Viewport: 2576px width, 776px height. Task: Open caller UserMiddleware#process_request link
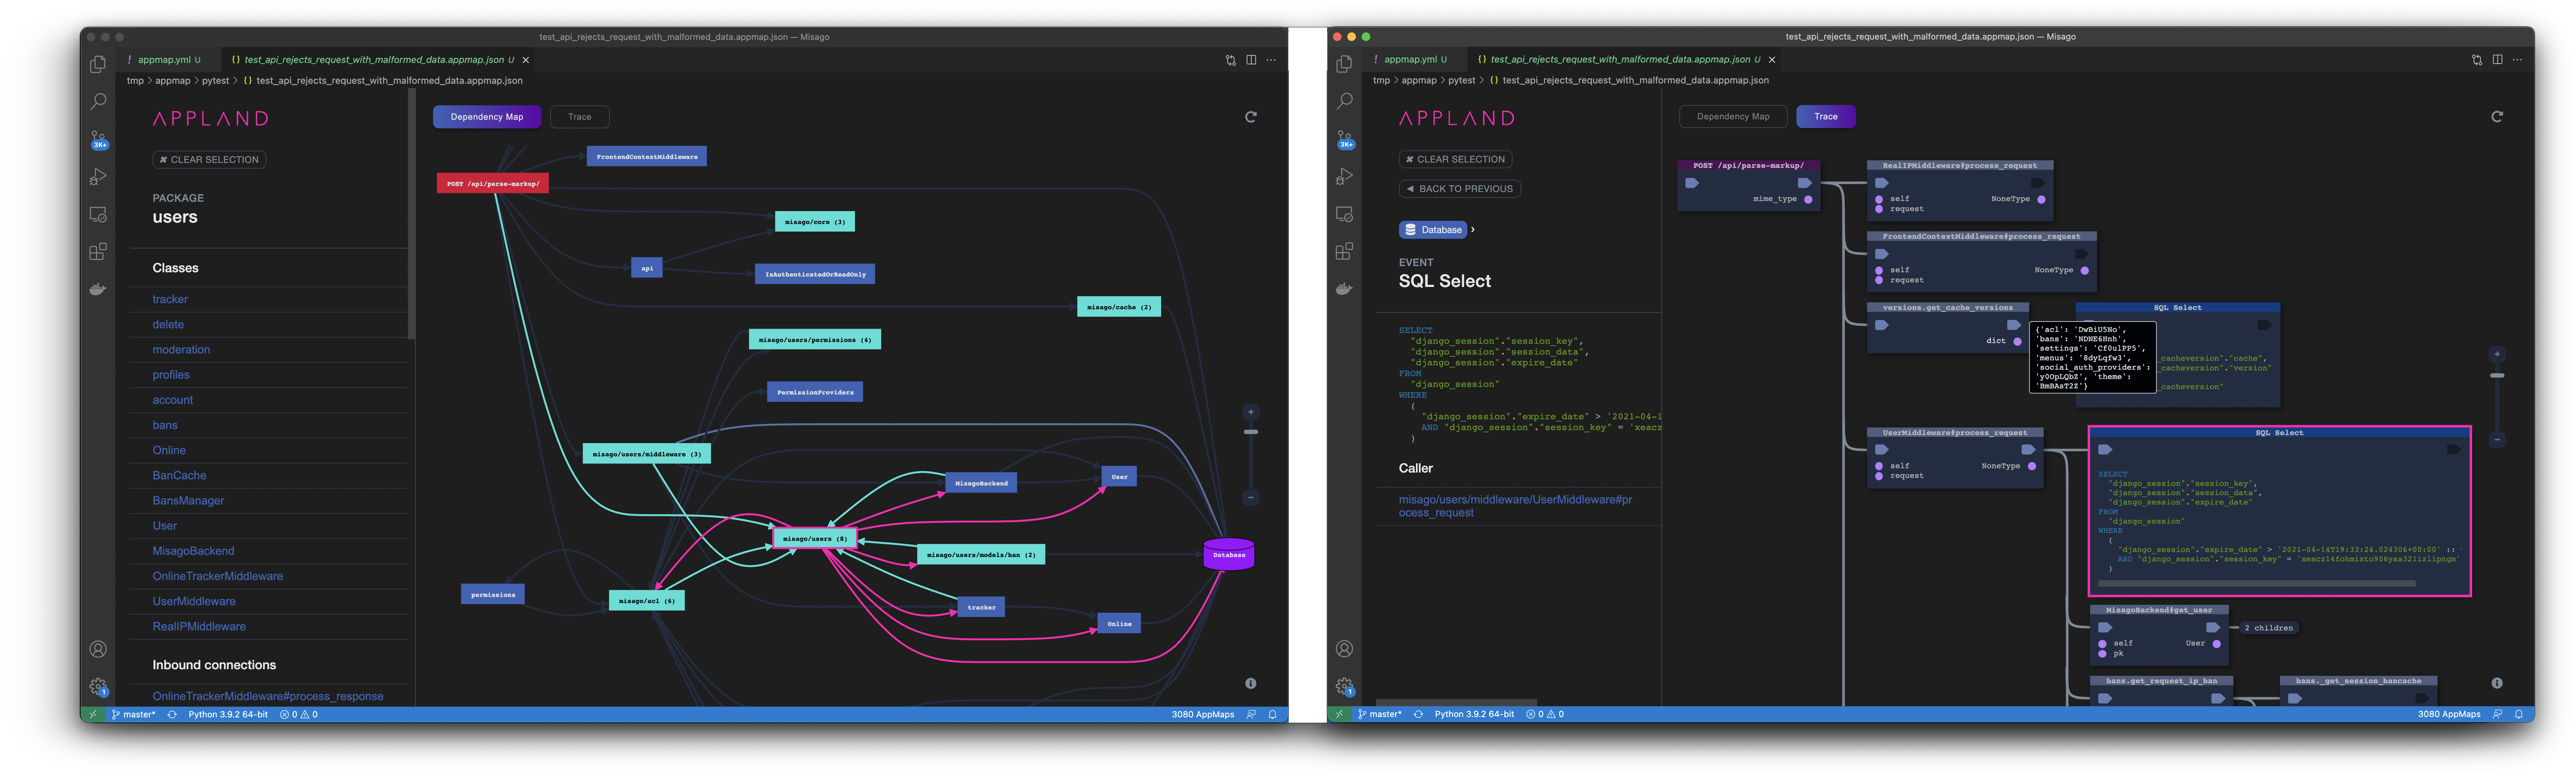point(1515,506)
